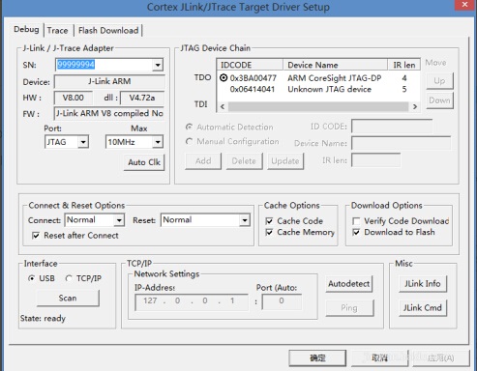Confirm with the 确定 button
Screen dimensions: 477x371
click(x=317, y=358)
